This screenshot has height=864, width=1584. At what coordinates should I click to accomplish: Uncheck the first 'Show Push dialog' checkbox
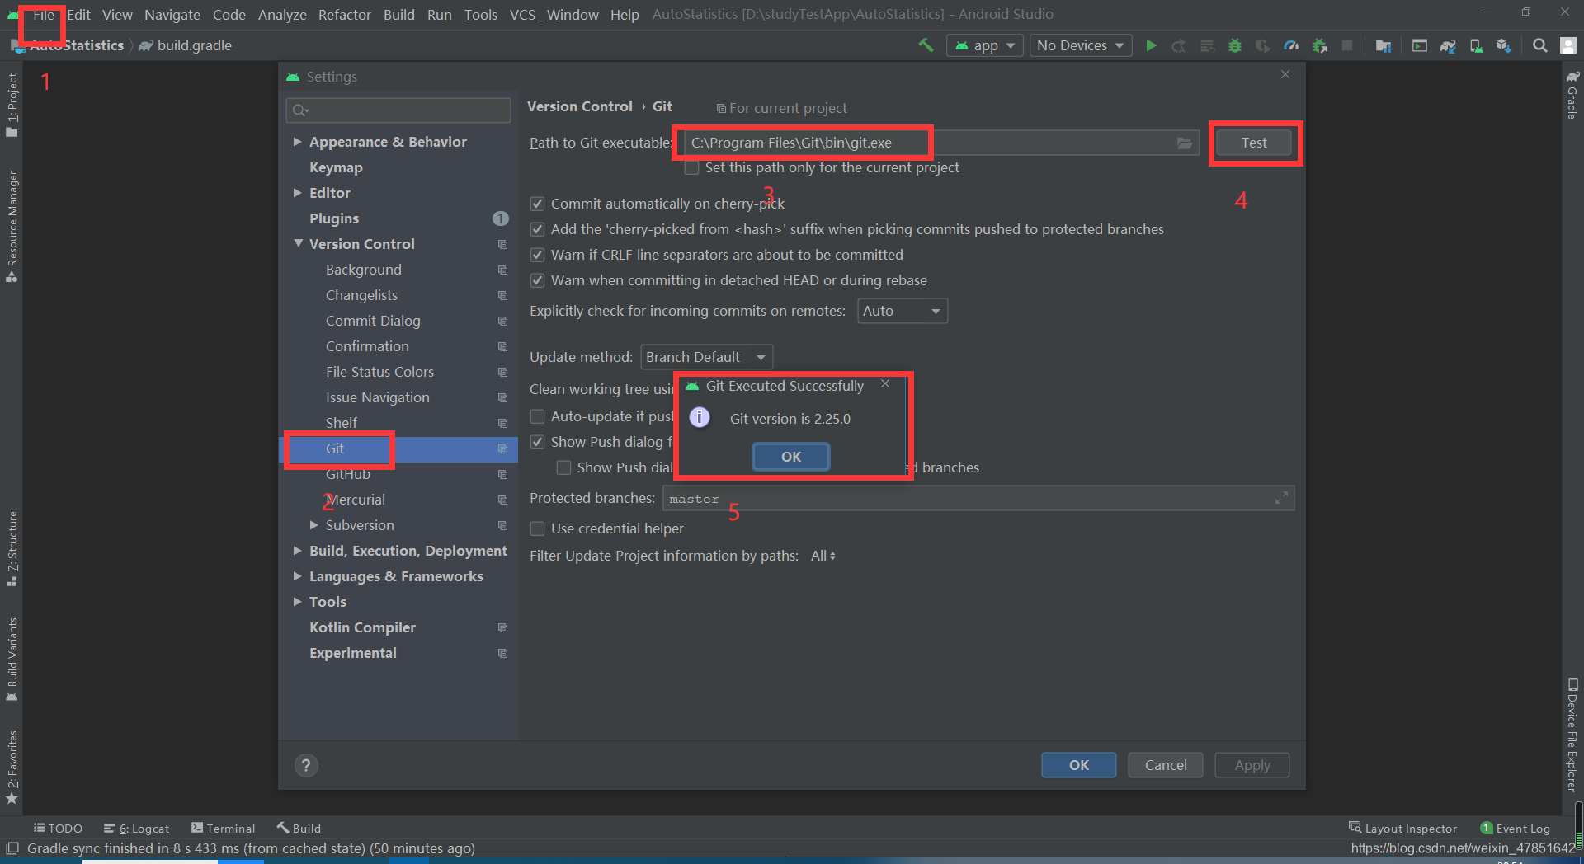point(537,442)
